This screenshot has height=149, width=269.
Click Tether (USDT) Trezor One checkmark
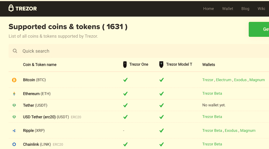click(x=125, y=105)
